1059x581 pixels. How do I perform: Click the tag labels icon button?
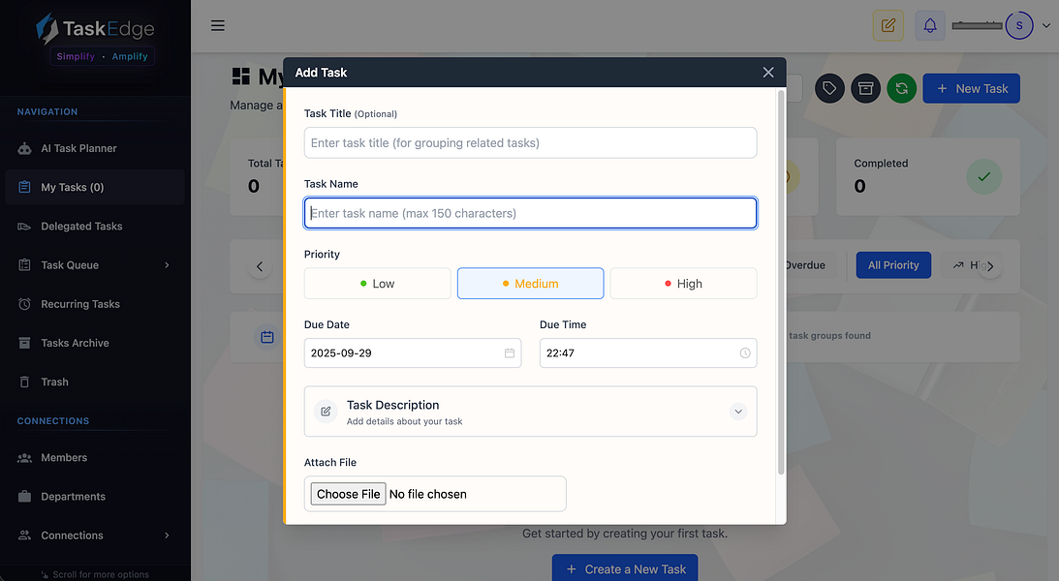coord(829,88)
